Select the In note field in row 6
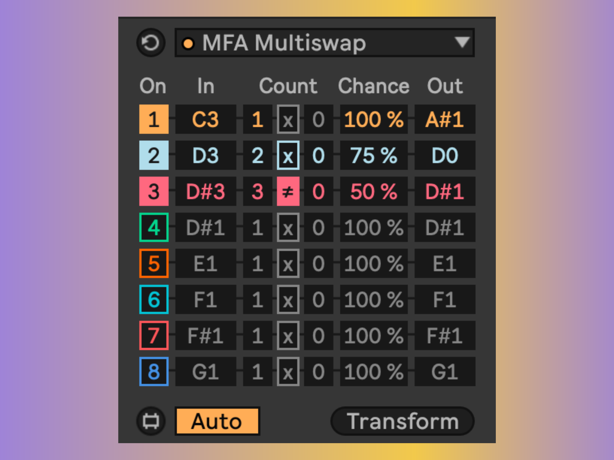This screenshot has height=460, width=614. click(206, 299)
